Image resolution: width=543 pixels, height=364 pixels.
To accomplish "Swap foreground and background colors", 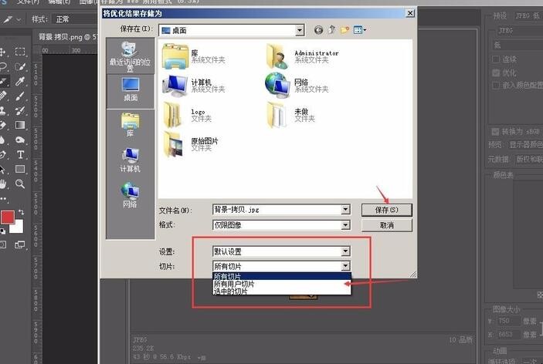I will (21, 212).
